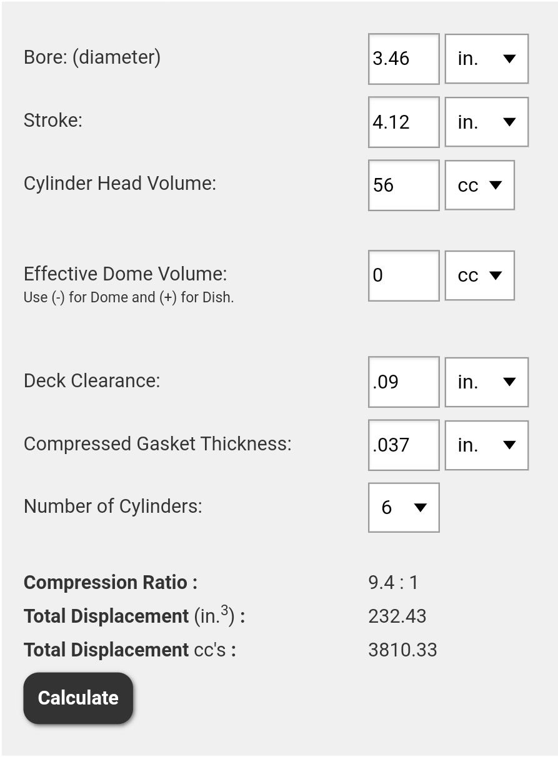Image resolution: width=558 pixels, height=757 pixels.
Task: Click the Bore diameter input field
Action: [x=404, y=59]
